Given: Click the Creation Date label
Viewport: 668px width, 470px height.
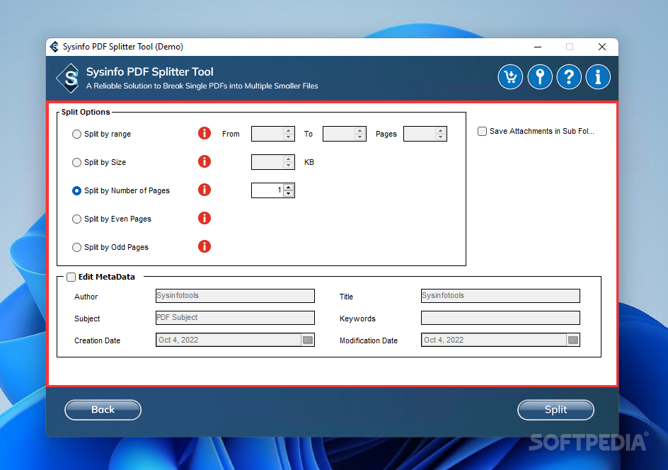Looking at the screenshot, I should 97,340.
